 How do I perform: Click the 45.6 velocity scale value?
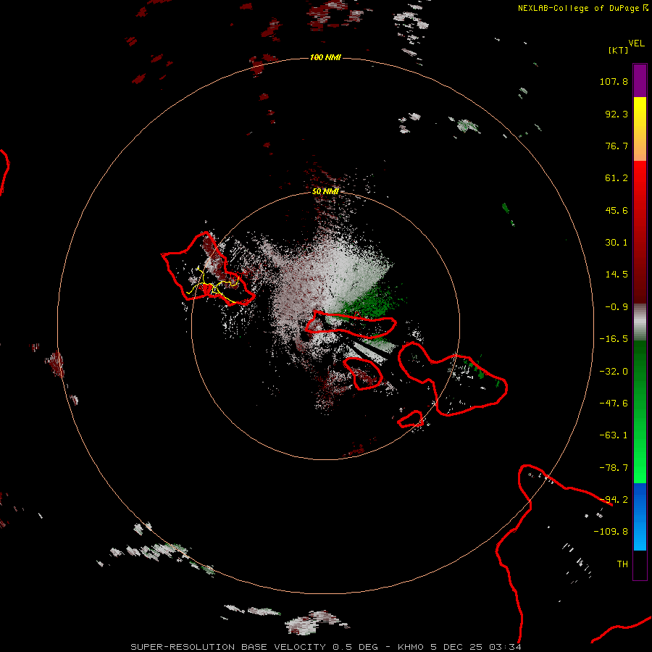(617, 210)
